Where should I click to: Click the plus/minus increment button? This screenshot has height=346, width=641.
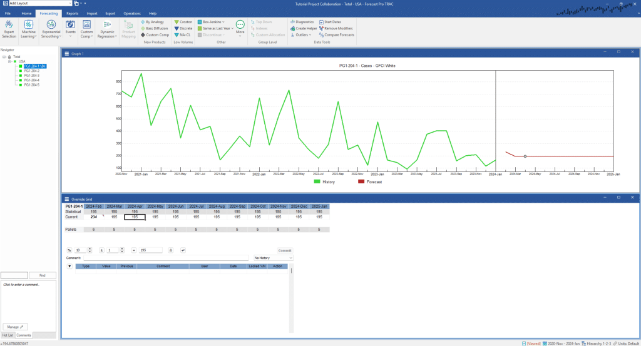(102, 250)
